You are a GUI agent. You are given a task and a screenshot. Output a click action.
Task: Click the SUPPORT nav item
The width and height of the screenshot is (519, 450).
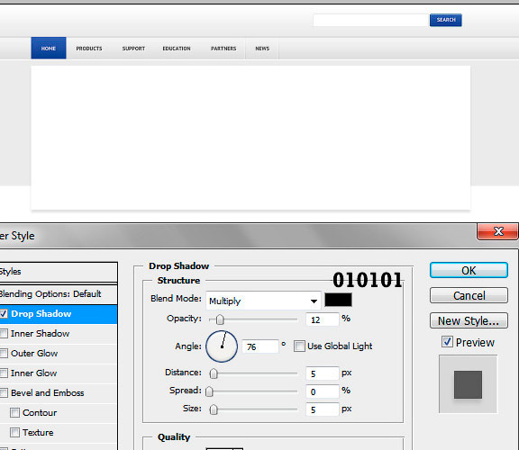[133, 49]
